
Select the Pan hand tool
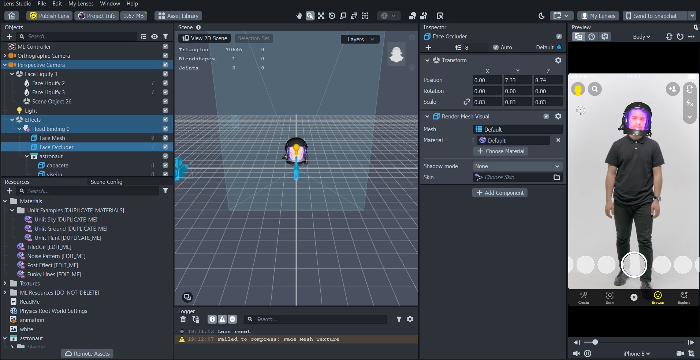299,16
